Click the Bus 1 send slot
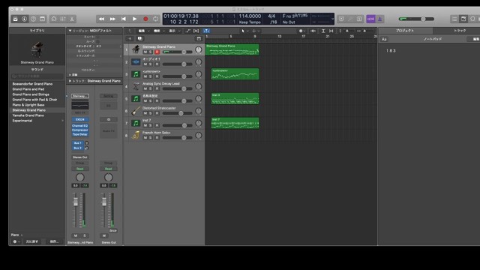 pos(78,143)
